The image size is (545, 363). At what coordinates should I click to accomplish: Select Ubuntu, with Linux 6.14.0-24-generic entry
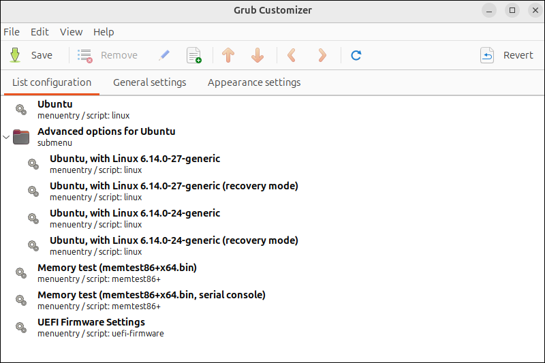(272, 219)
